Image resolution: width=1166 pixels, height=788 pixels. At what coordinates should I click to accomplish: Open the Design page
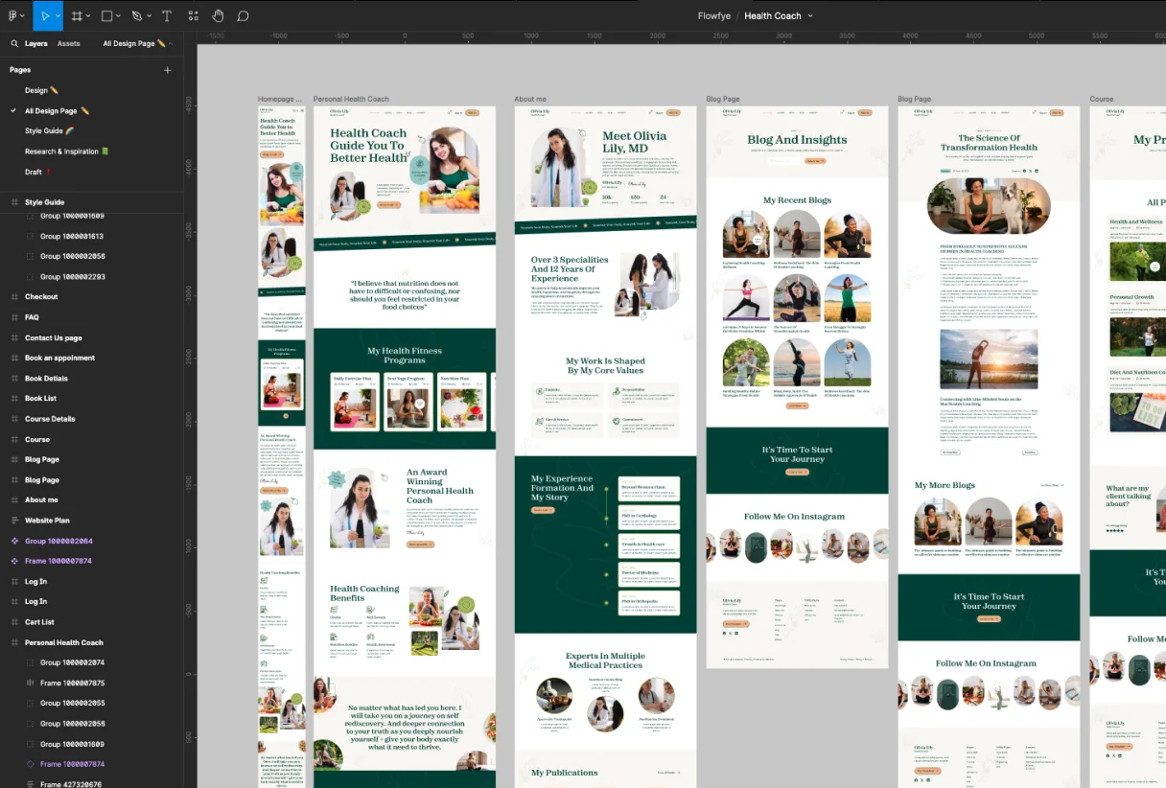41,90
